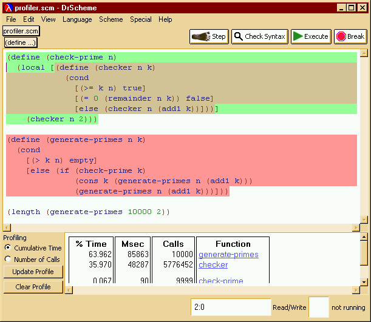Viewport: 371px width, 322px height.
Task: Click editor horizontal scrollbar left arrow
Action: 7,228
